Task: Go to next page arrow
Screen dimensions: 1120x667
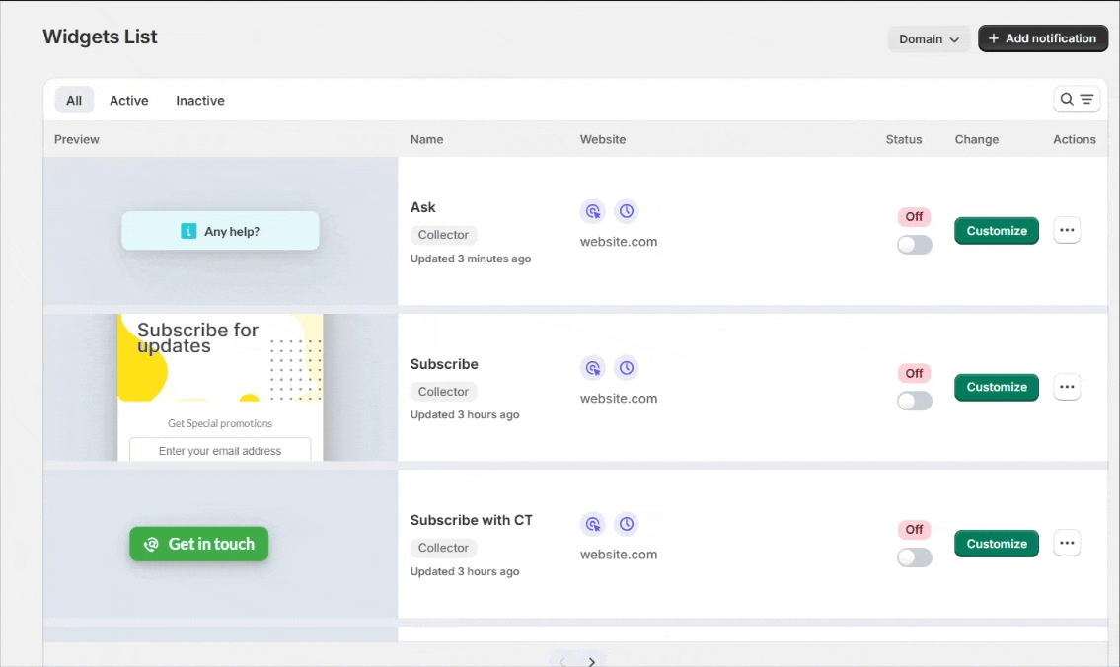Action: click(592, 661)
